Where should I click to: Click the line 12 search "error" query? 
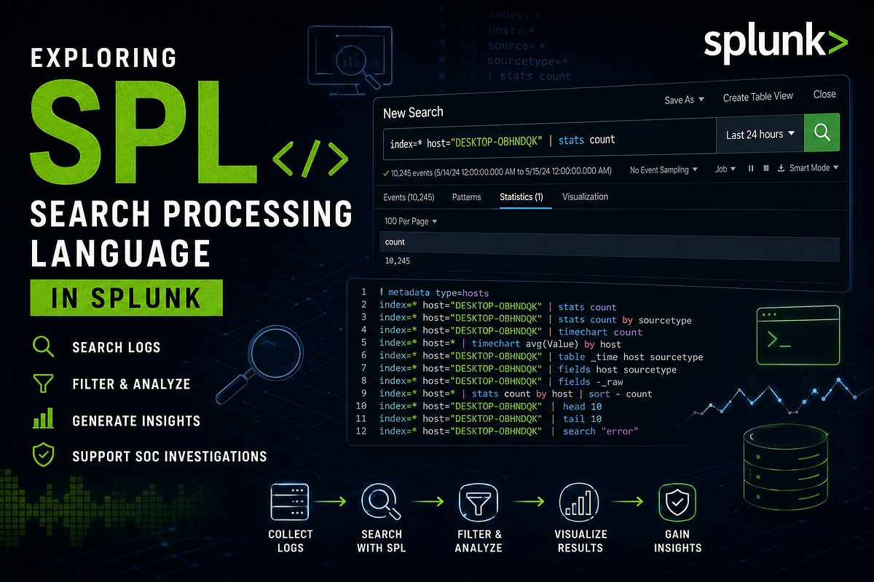tap(508, 431)
